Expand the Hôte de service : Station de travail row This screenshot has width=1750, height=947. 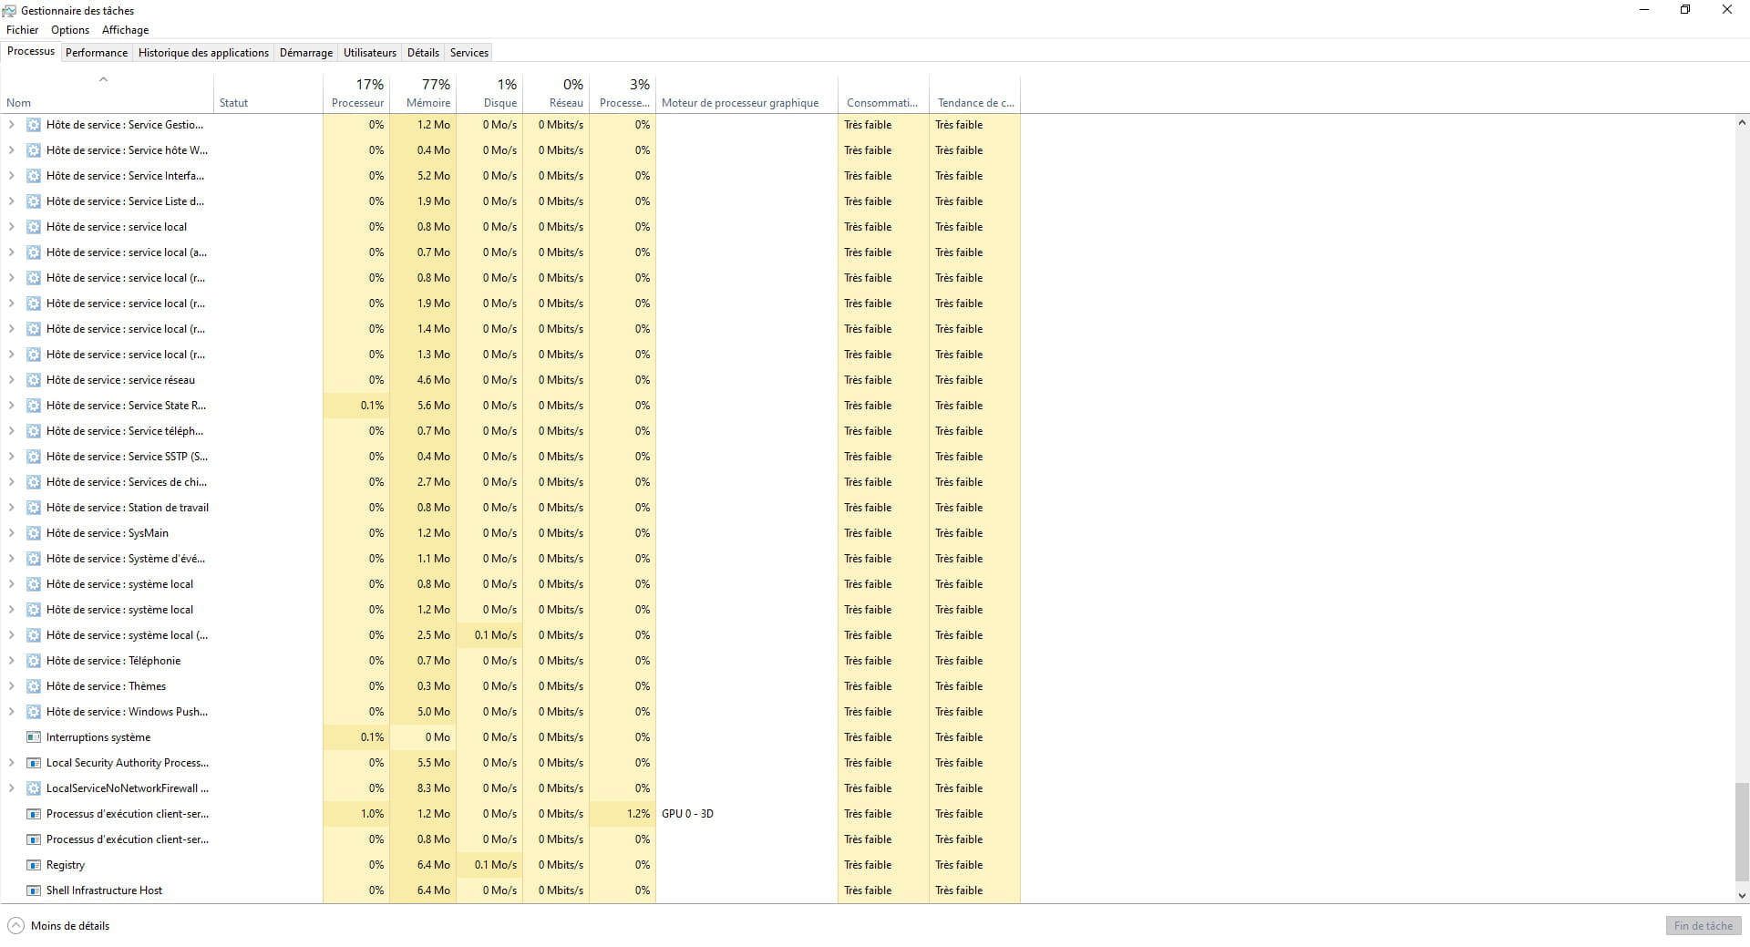click(11, 508)
